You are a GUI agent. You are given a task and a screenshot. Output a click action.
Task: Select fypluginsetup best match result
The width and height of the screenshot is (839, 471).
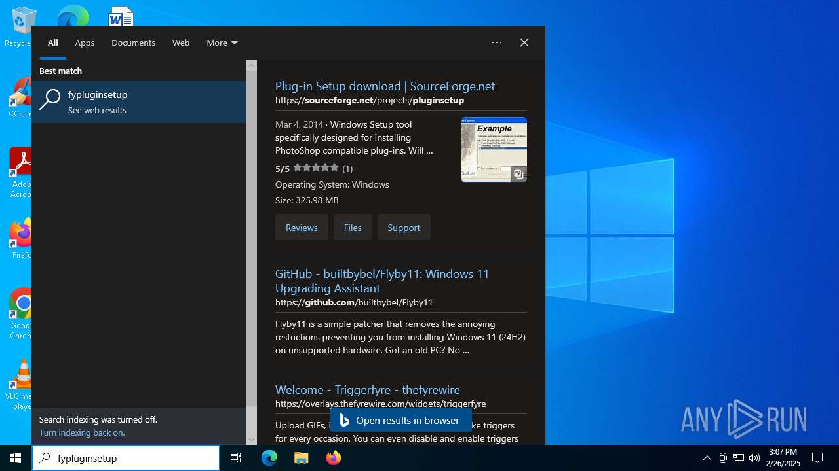click(139, 102)
